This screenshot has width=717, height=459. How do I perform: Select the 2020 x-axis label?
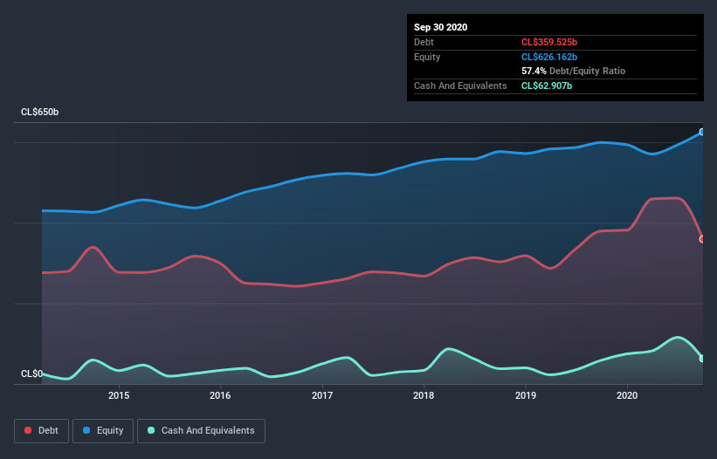[627, 395]
